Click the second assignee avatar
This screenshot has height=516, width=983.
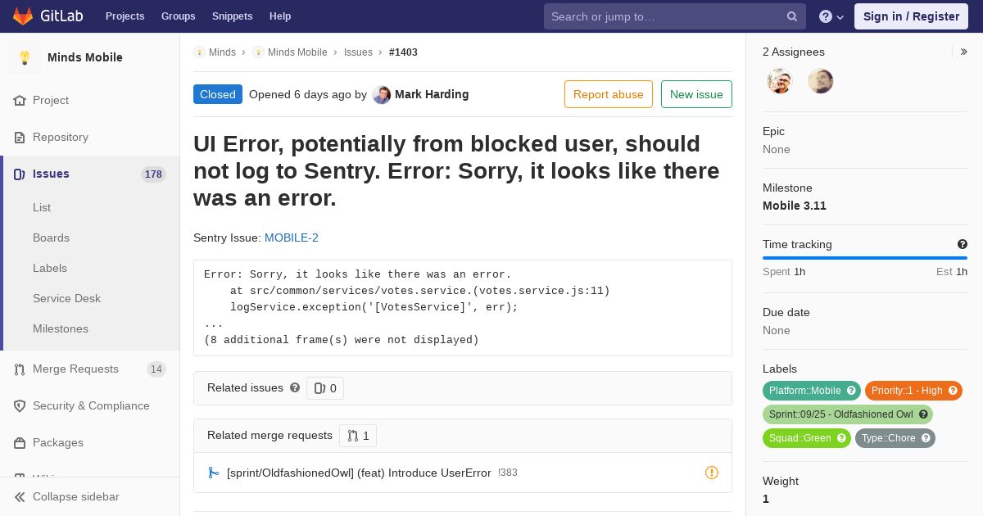pyautogui.click(x=821, y=81)
